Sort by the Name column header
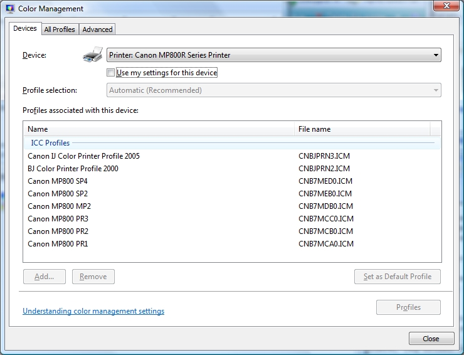The image size is (464, 355). [x=159, y=129]
